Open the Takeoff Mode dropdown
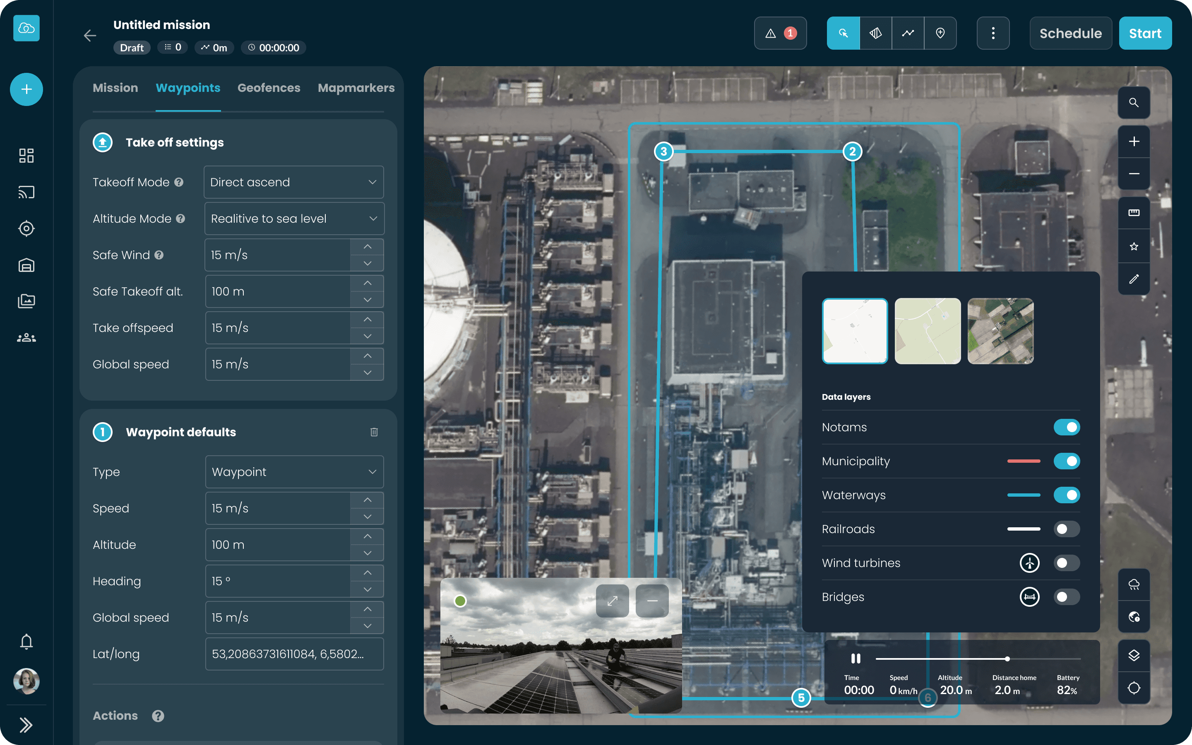Image resolution: width=1192 pixels, height=745 pixels. (x=293, y=182)
